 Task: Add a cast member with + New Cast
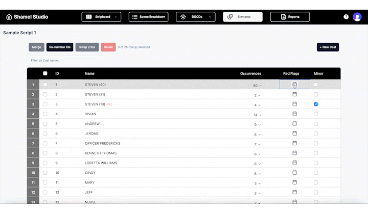(x=328, y=47)
